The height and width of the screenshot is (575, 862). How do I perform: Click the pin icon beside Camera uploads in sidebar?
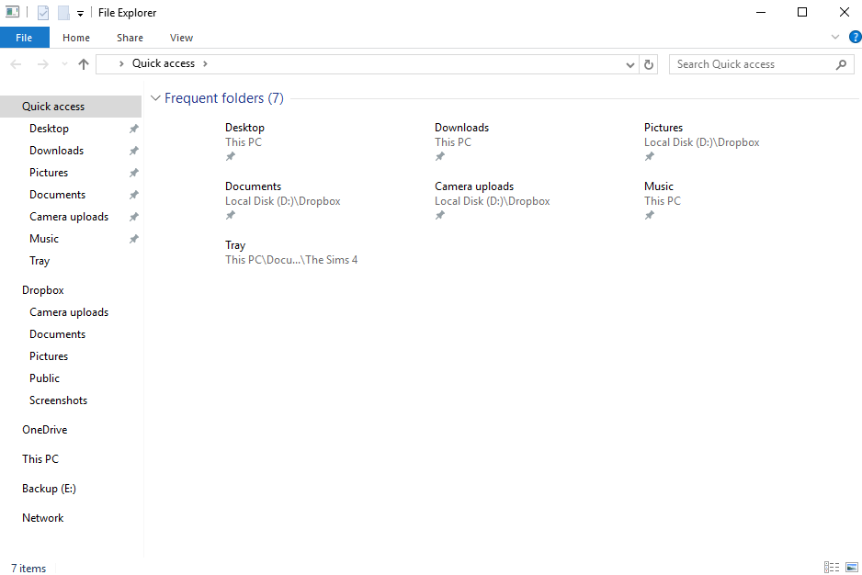pos(133,217)
